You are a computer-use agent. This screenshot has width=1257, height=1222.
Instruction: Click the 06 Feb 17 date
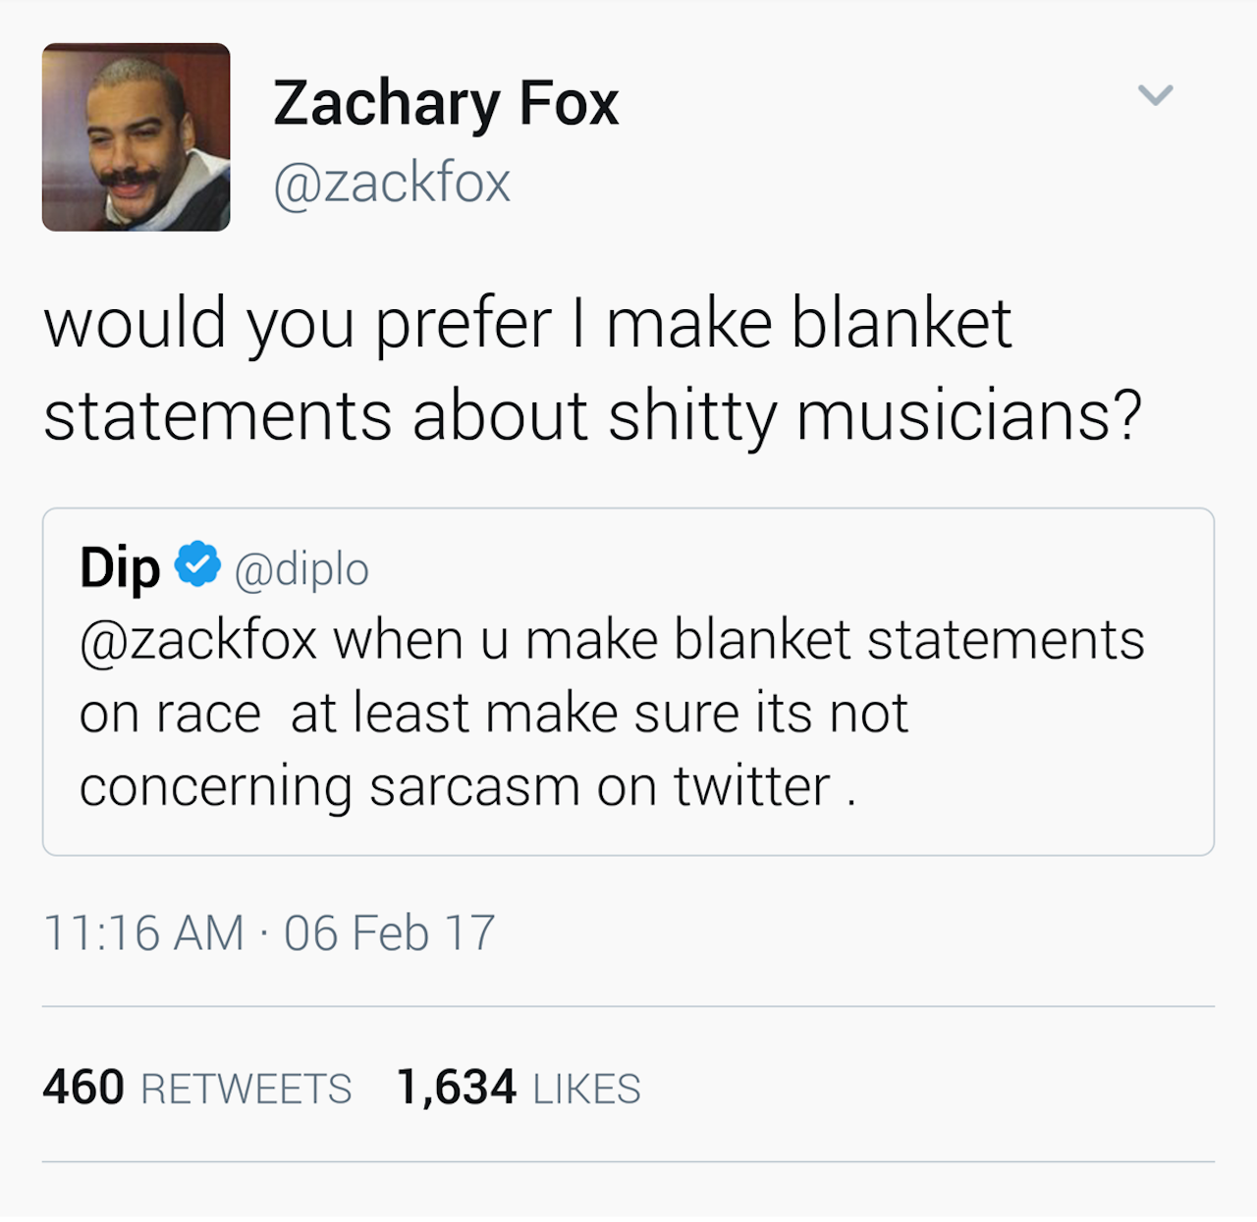point(390,932)
